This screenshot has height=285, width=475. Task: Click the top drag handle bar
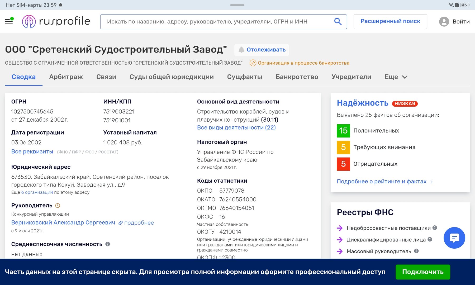coord(237,5)
